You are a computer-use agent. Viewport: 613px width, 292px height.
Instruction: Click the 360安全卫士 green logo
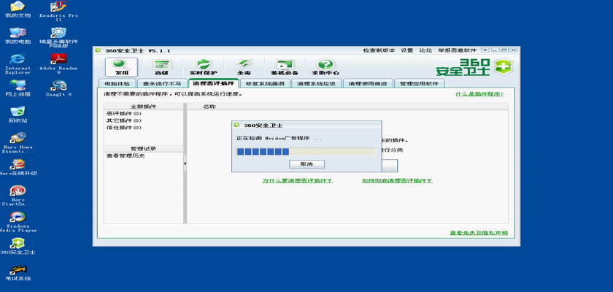pos(475,67)
